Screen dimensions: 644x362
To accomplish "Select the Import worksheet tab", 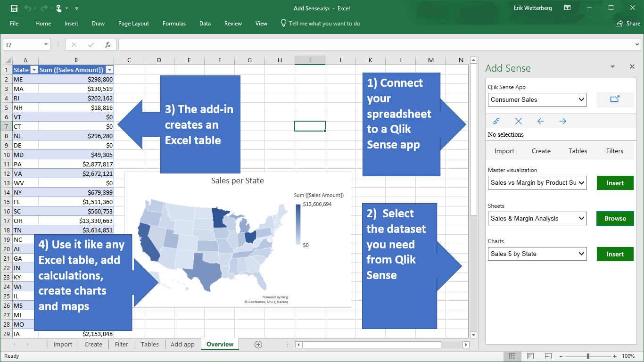I will (x=63, y=345).
